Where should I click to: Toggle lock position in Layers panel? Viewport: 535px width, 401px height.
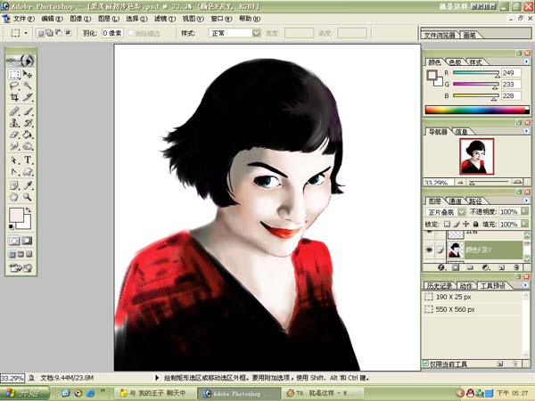(x=466, y=224)
